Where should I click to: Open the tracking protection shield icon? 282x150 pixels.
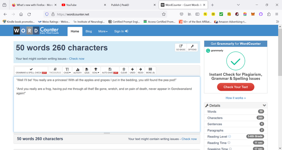click(47, 14)
